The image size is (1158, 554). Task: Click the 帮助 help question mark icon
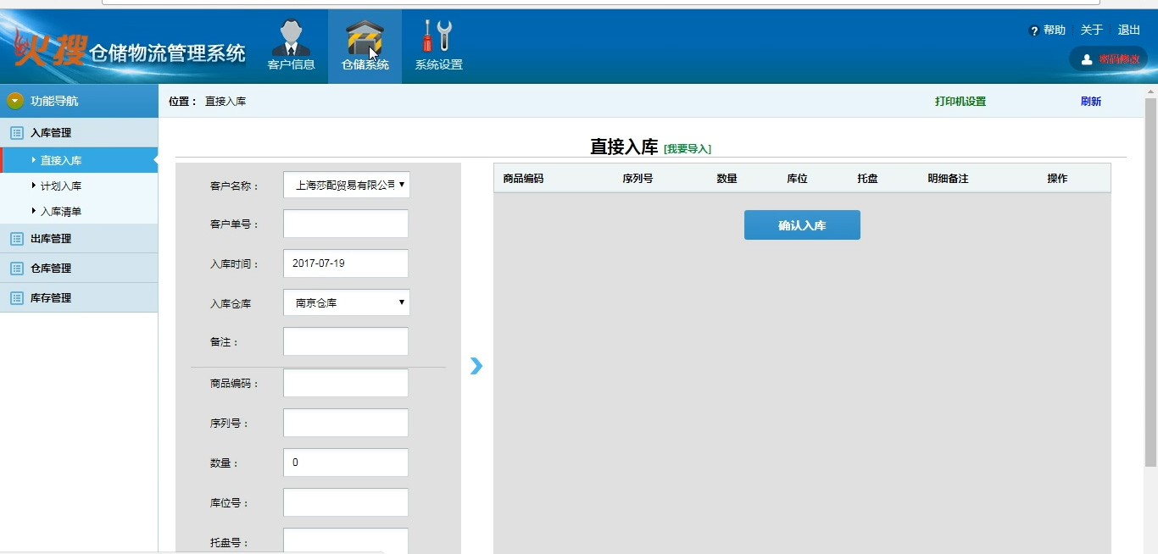pos(1034,31)
